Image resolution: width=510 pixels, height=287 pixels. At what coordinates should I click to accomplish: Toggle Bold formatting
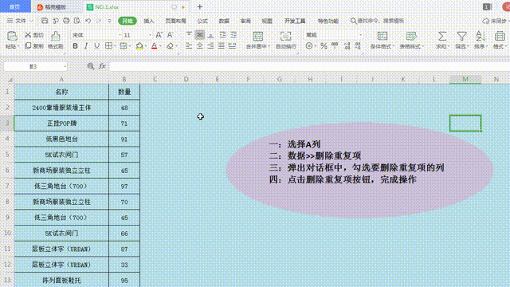(x=75, y=46)
